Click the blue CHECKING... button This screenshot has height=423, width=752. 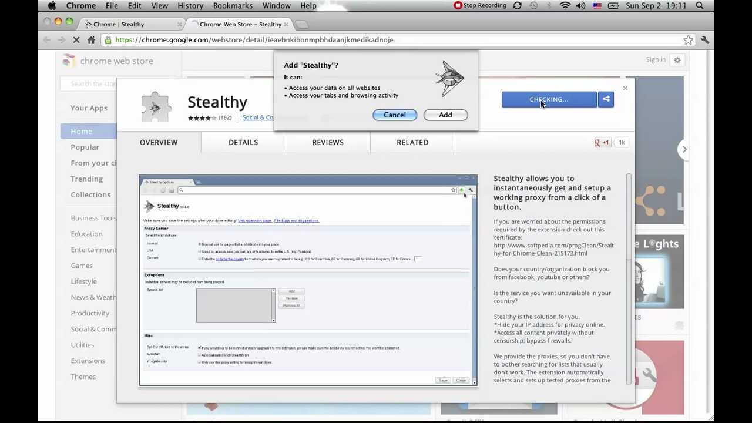click(x=549, y=99)
